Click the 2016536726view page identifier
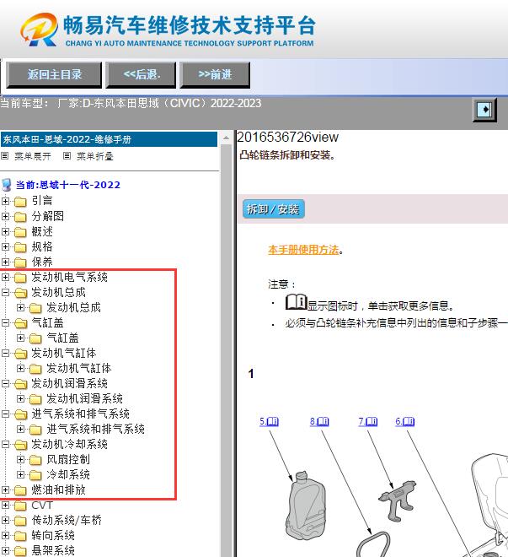Image resolution: width=508 pixels, height=557 pixels. pos(287,137)
